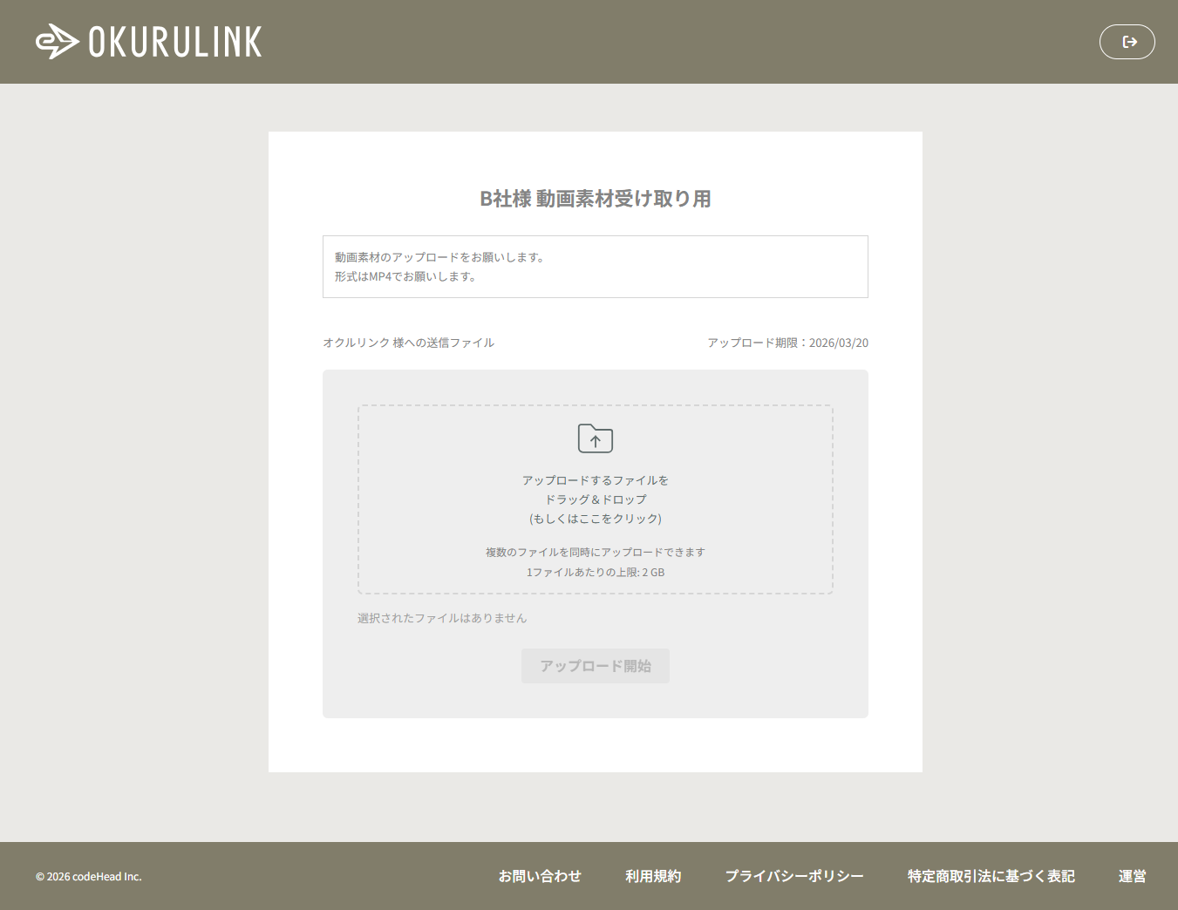The width and height of the screenshot is (1178, 910).
Task: Open 特定商取引法に基づく表記
Action: 991,876
